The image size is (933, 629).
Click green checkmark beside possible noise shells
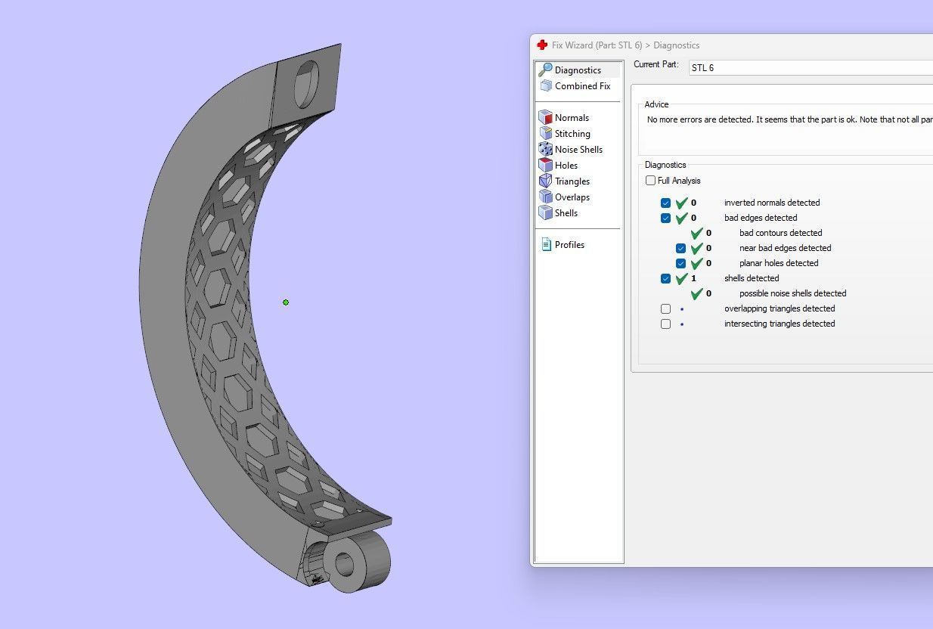pyautogui.click(x=696, y=293)
